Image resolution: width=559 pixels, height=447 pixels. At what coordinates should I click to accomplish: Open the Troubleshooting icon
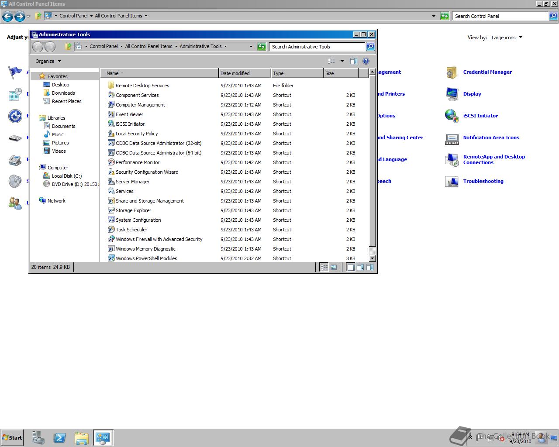tap(452, 181)
